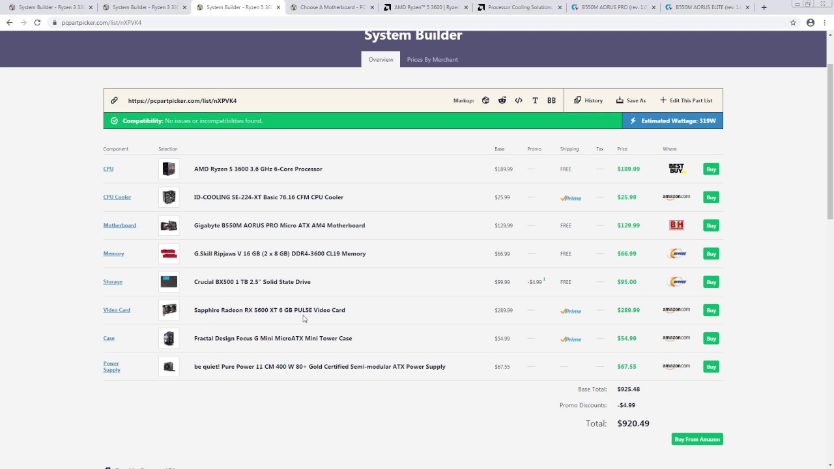Click the Gigabyte motherboard thumbnail

click(x=169, y=225)
